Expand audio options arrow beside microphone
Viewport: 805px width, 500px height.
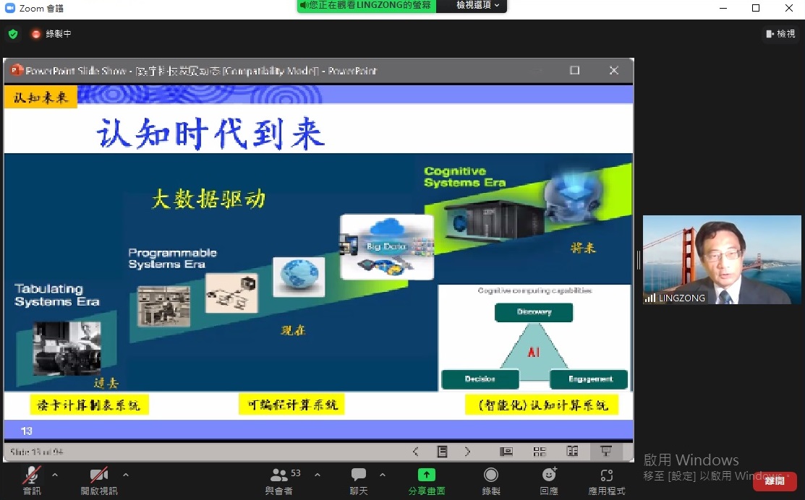(x=55, y=475)
